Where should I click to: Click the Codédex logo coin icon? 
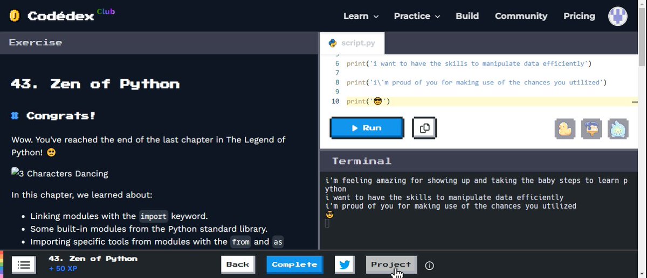(x=15, y=16)
